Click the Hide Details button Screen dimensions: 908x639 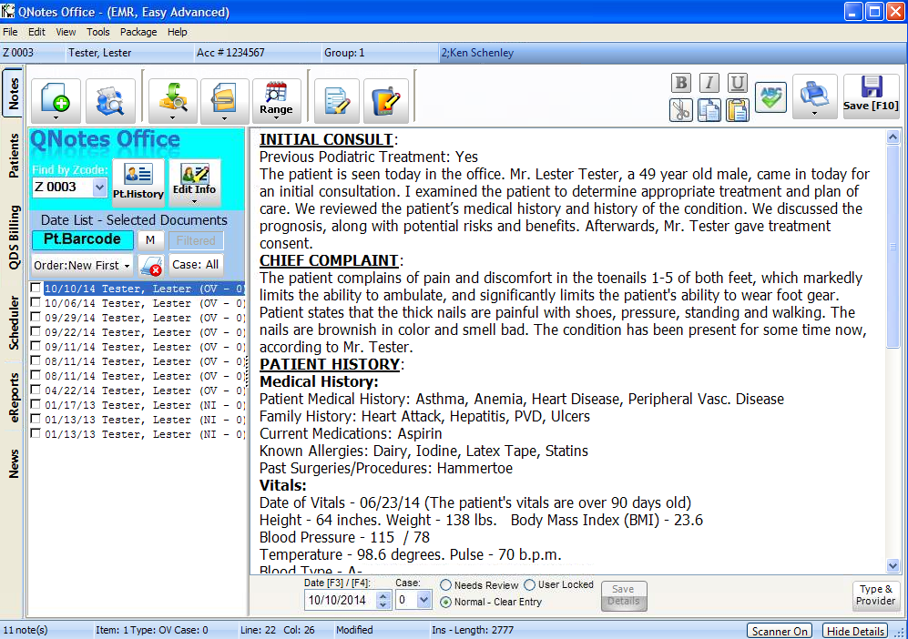coord(854,630)
